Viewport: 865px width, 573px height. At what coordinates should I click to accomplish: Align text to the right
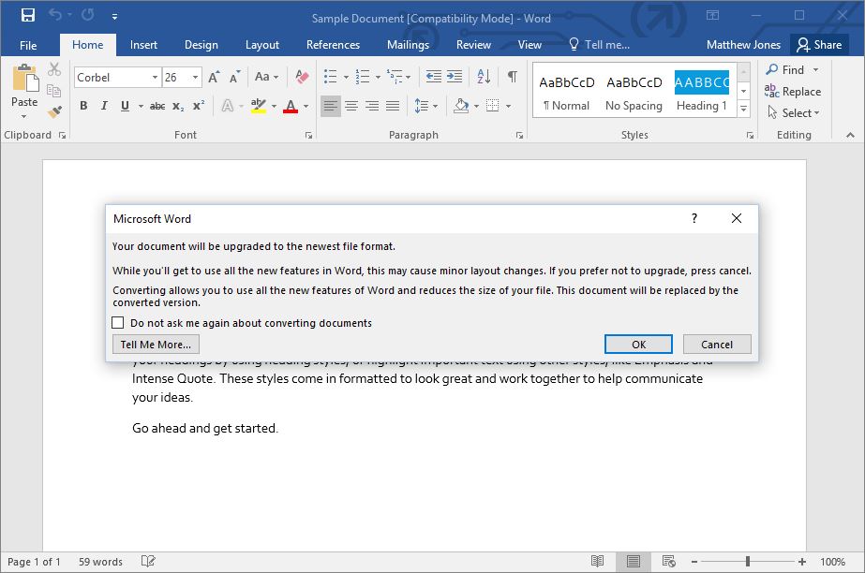click(372, 106)
